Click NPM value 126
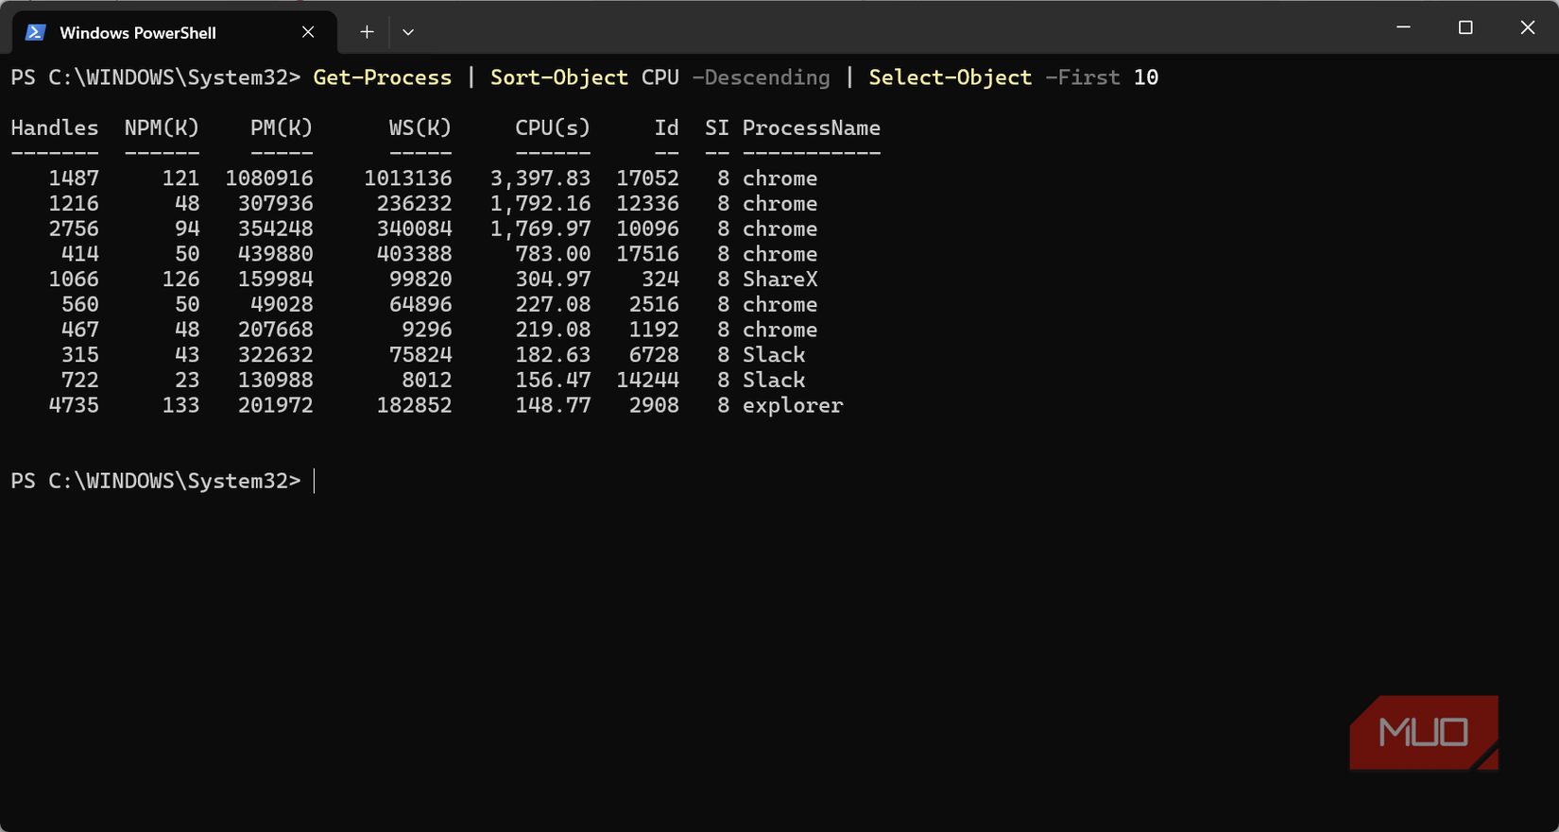The image size is (1559, 832). point(180,280)
